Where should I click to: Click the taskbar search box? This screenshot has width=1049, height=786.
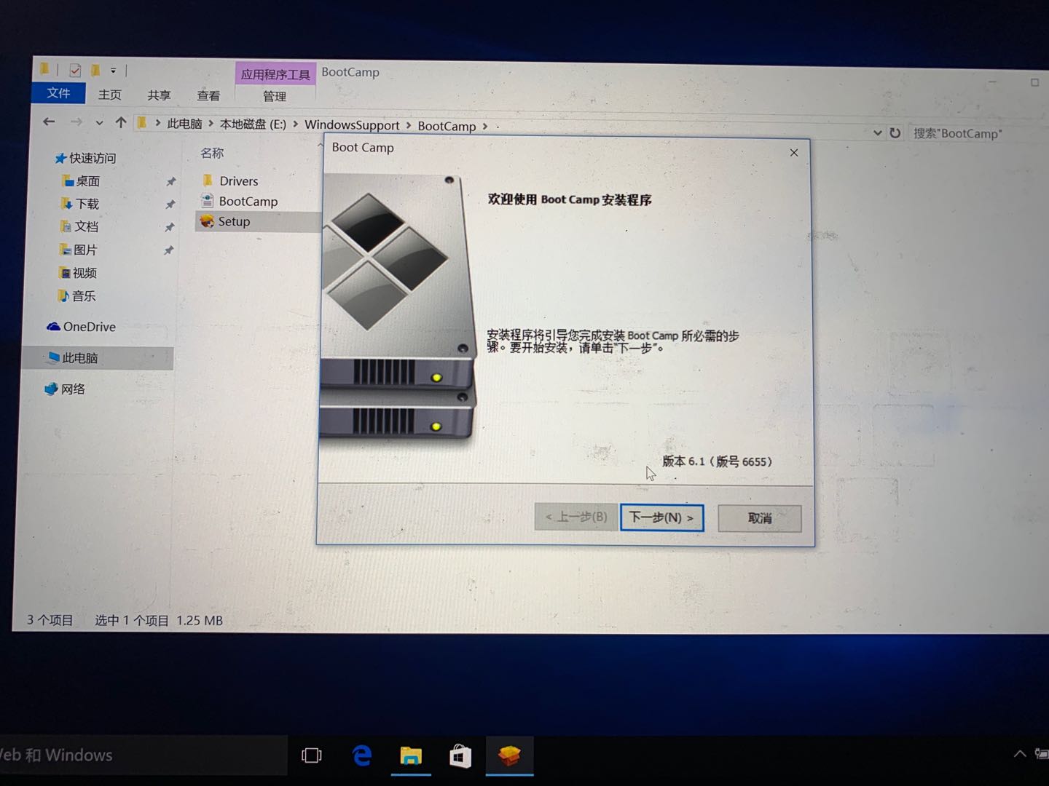tap(143, 755)
